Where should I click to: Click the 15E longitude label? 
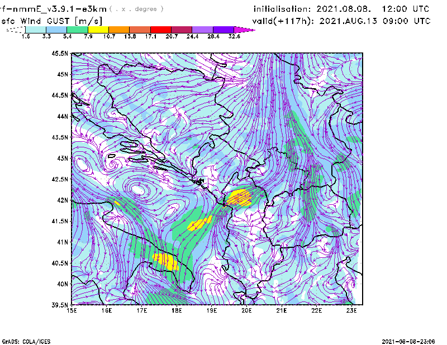click(72, 310)
